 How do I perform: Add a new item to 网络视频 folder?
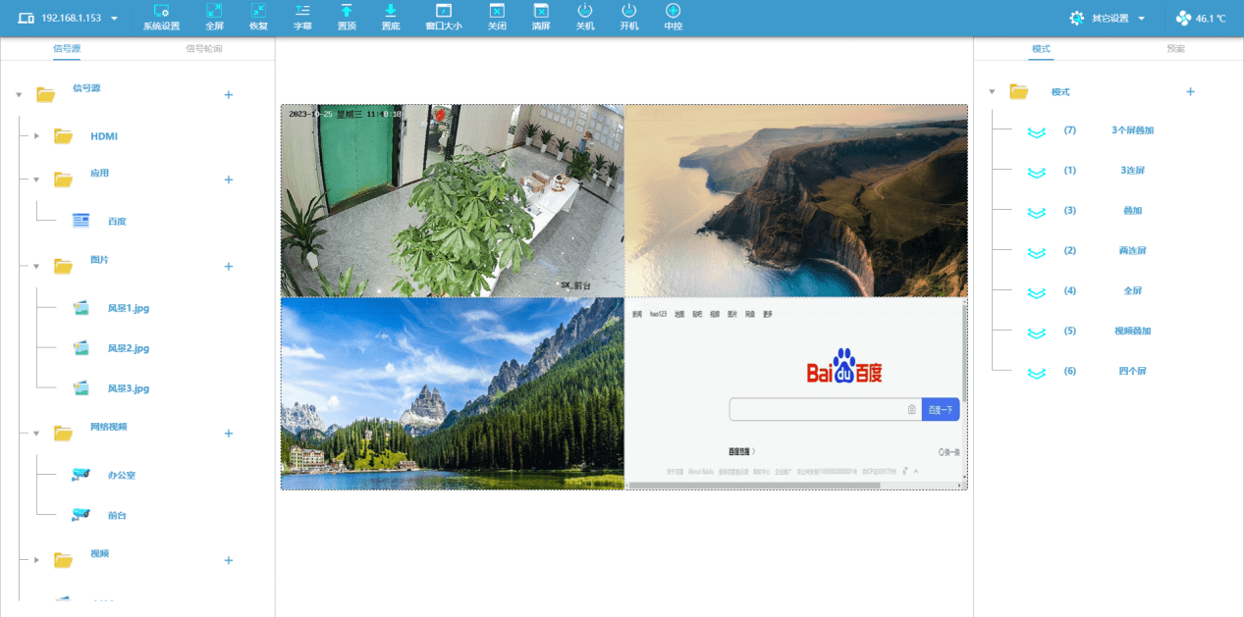(228, 434)
